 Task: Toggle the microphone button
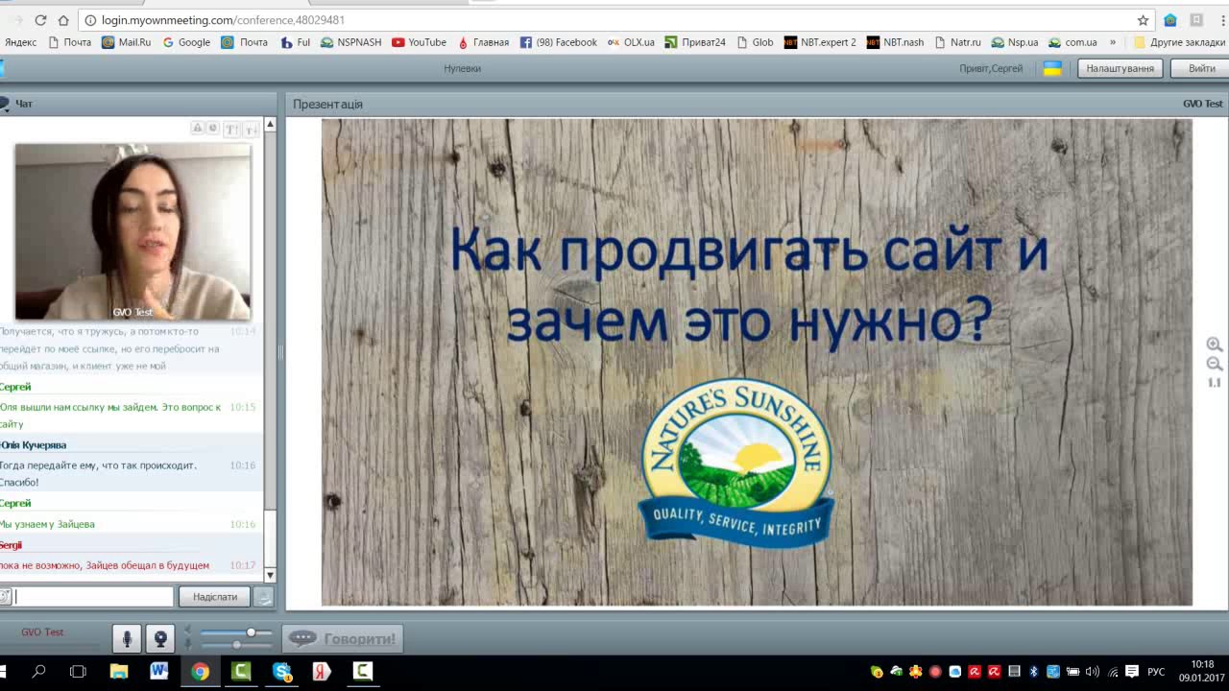pyautogui.click(x=127, y=638)
